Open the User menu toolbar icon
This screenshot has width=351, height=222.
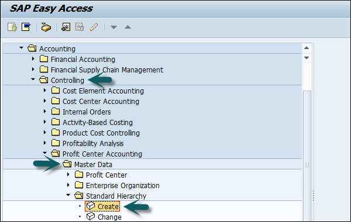[12, 27]
